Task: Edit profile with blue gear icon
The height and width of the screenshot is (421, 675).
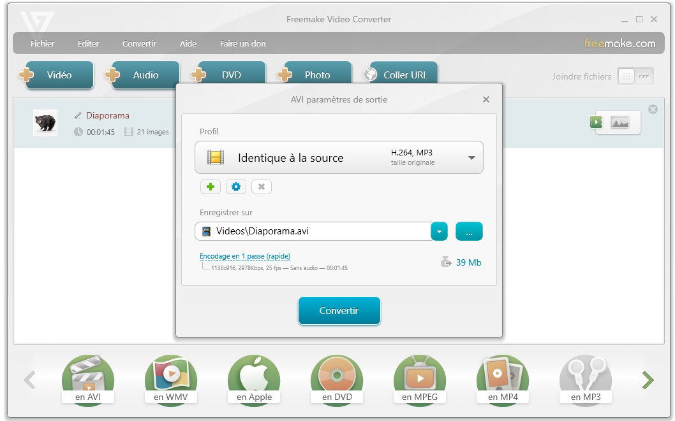Action: tap(236, 187)
